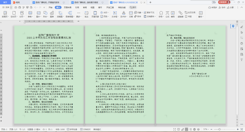Click the 协作 collaborate button
This screenshot has height=132, width=245.
222,7
